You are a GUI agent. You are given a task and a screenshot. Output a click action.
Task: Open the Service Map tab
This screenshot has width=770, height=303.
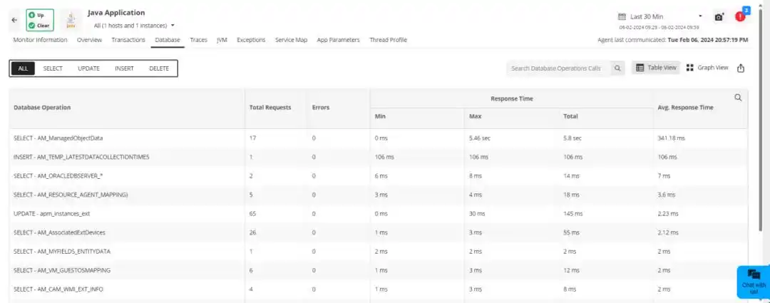click(291, 40)
